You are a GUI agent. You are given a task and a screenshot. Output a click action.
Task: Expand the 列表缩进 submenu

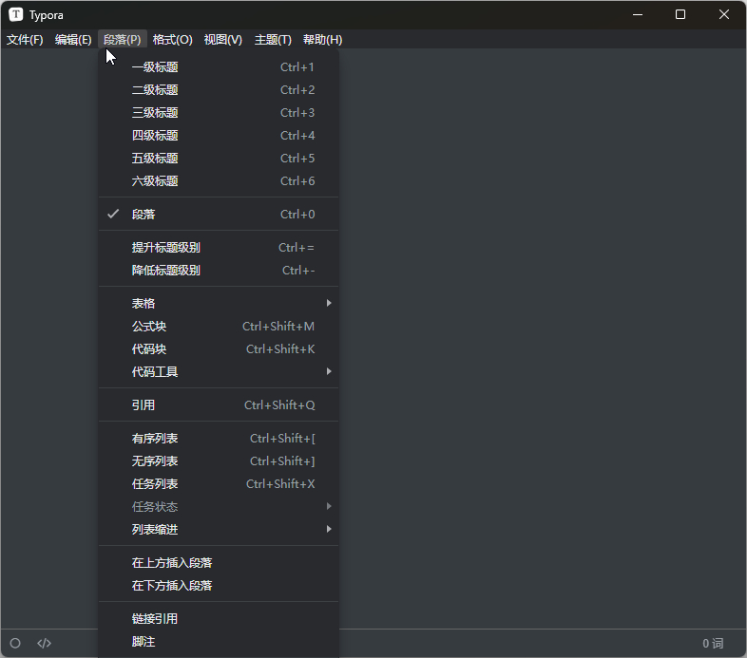(x=219, y=530)
